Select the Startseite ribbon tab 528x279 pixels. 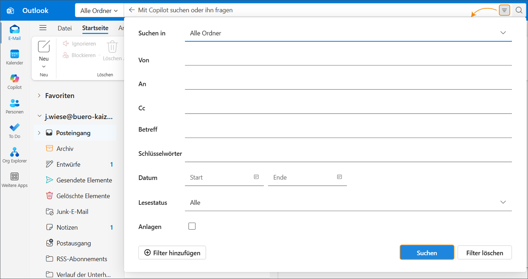point(95,28)
